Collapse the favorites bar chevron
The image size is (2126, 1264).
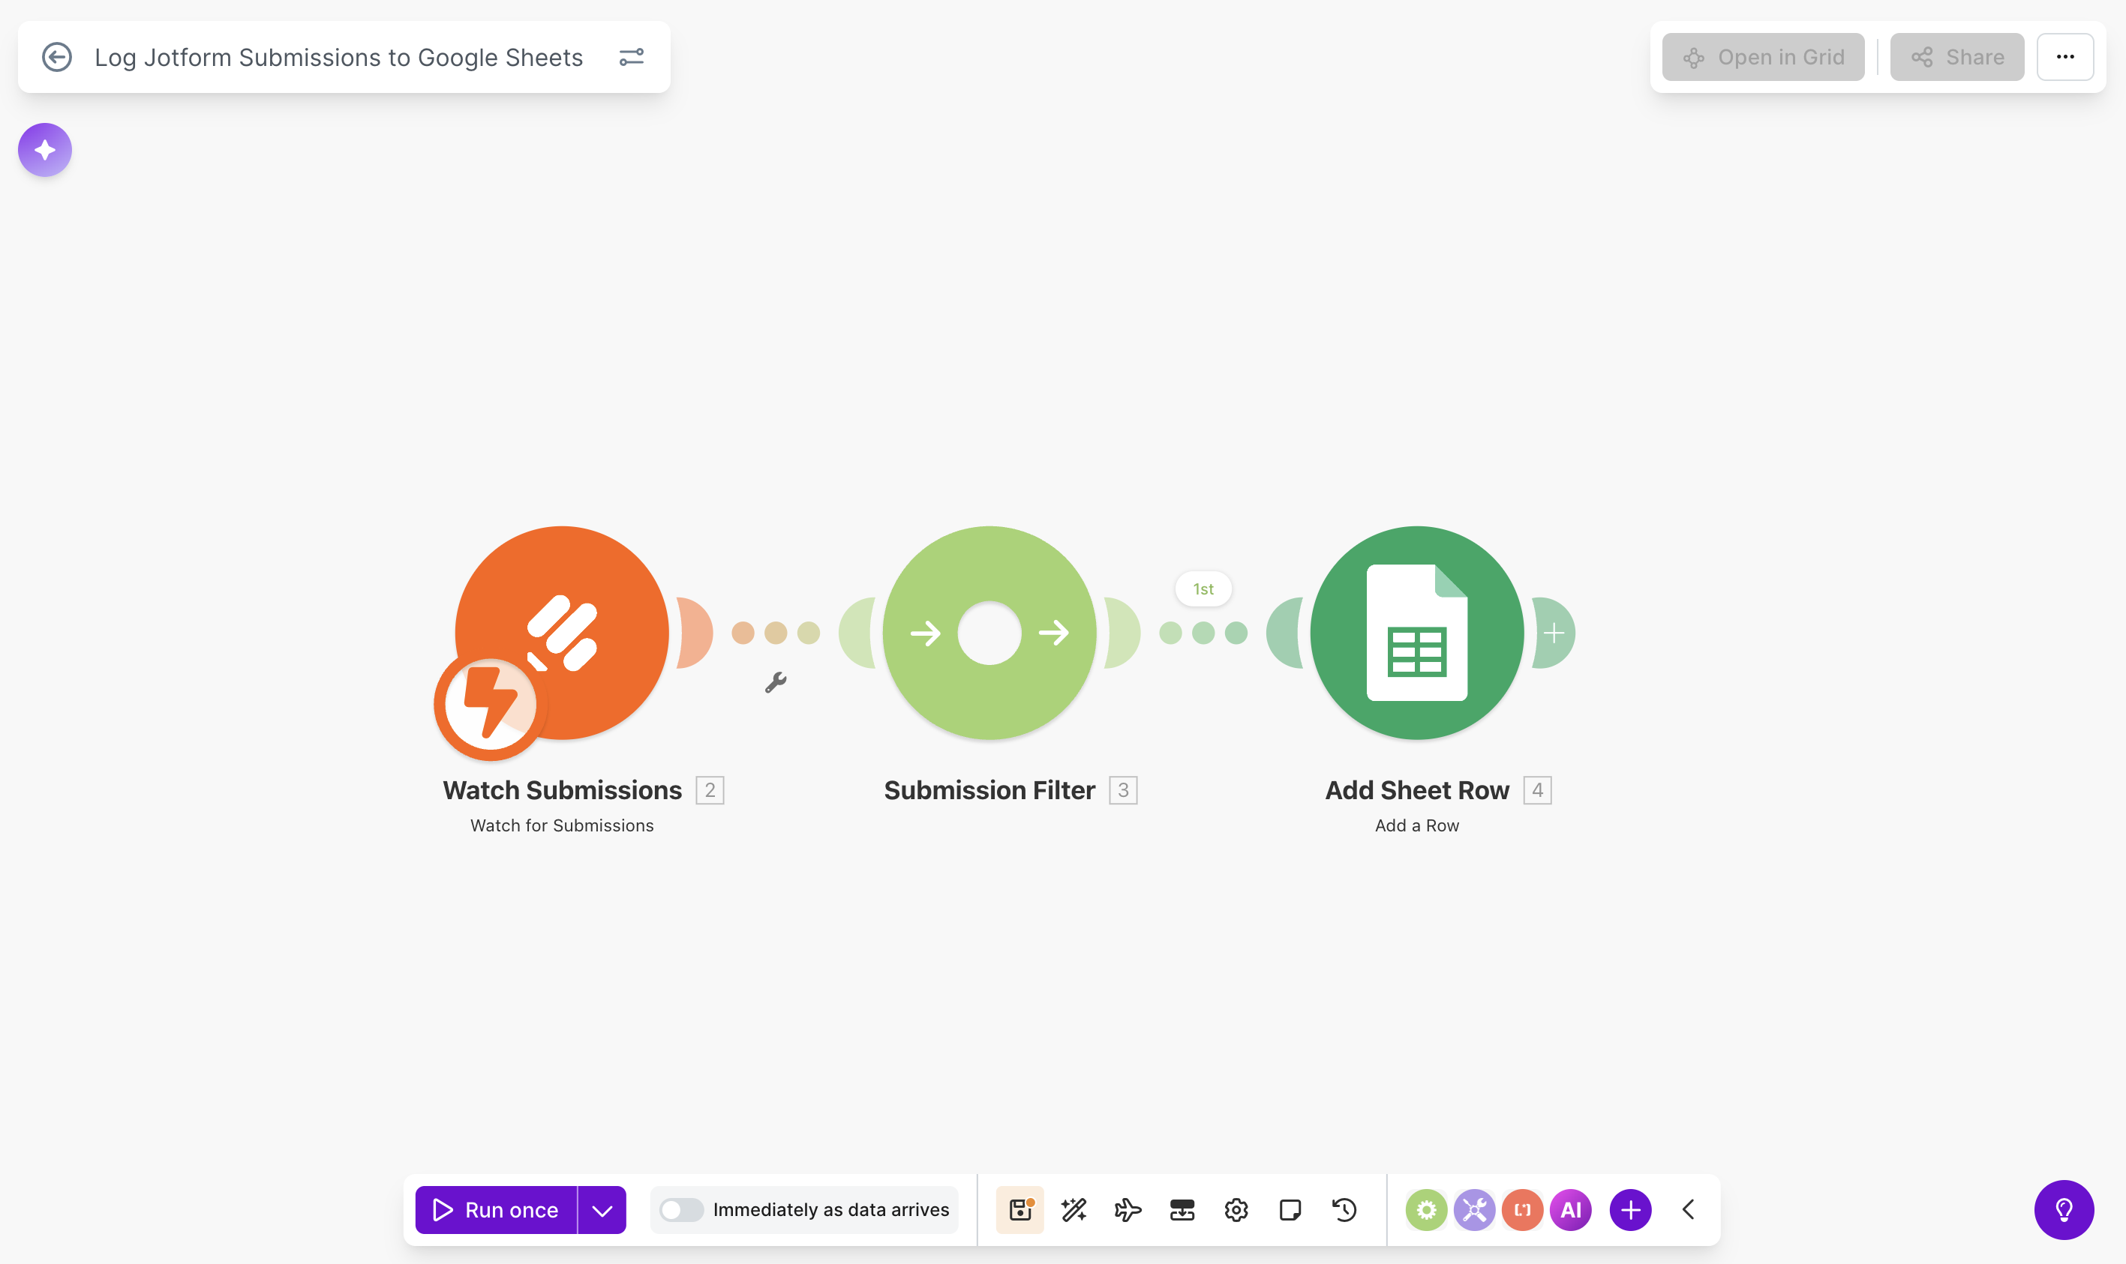coord(1688,1209)
